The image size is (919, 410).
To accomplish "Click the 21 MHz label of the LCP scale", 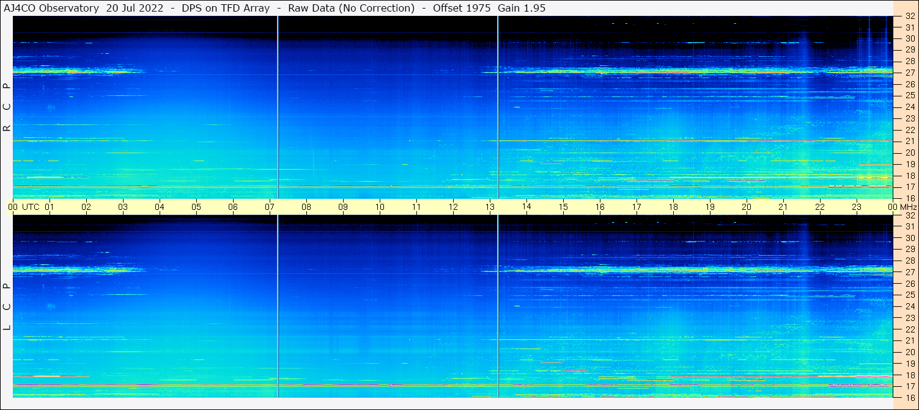I will click(910, 340).
